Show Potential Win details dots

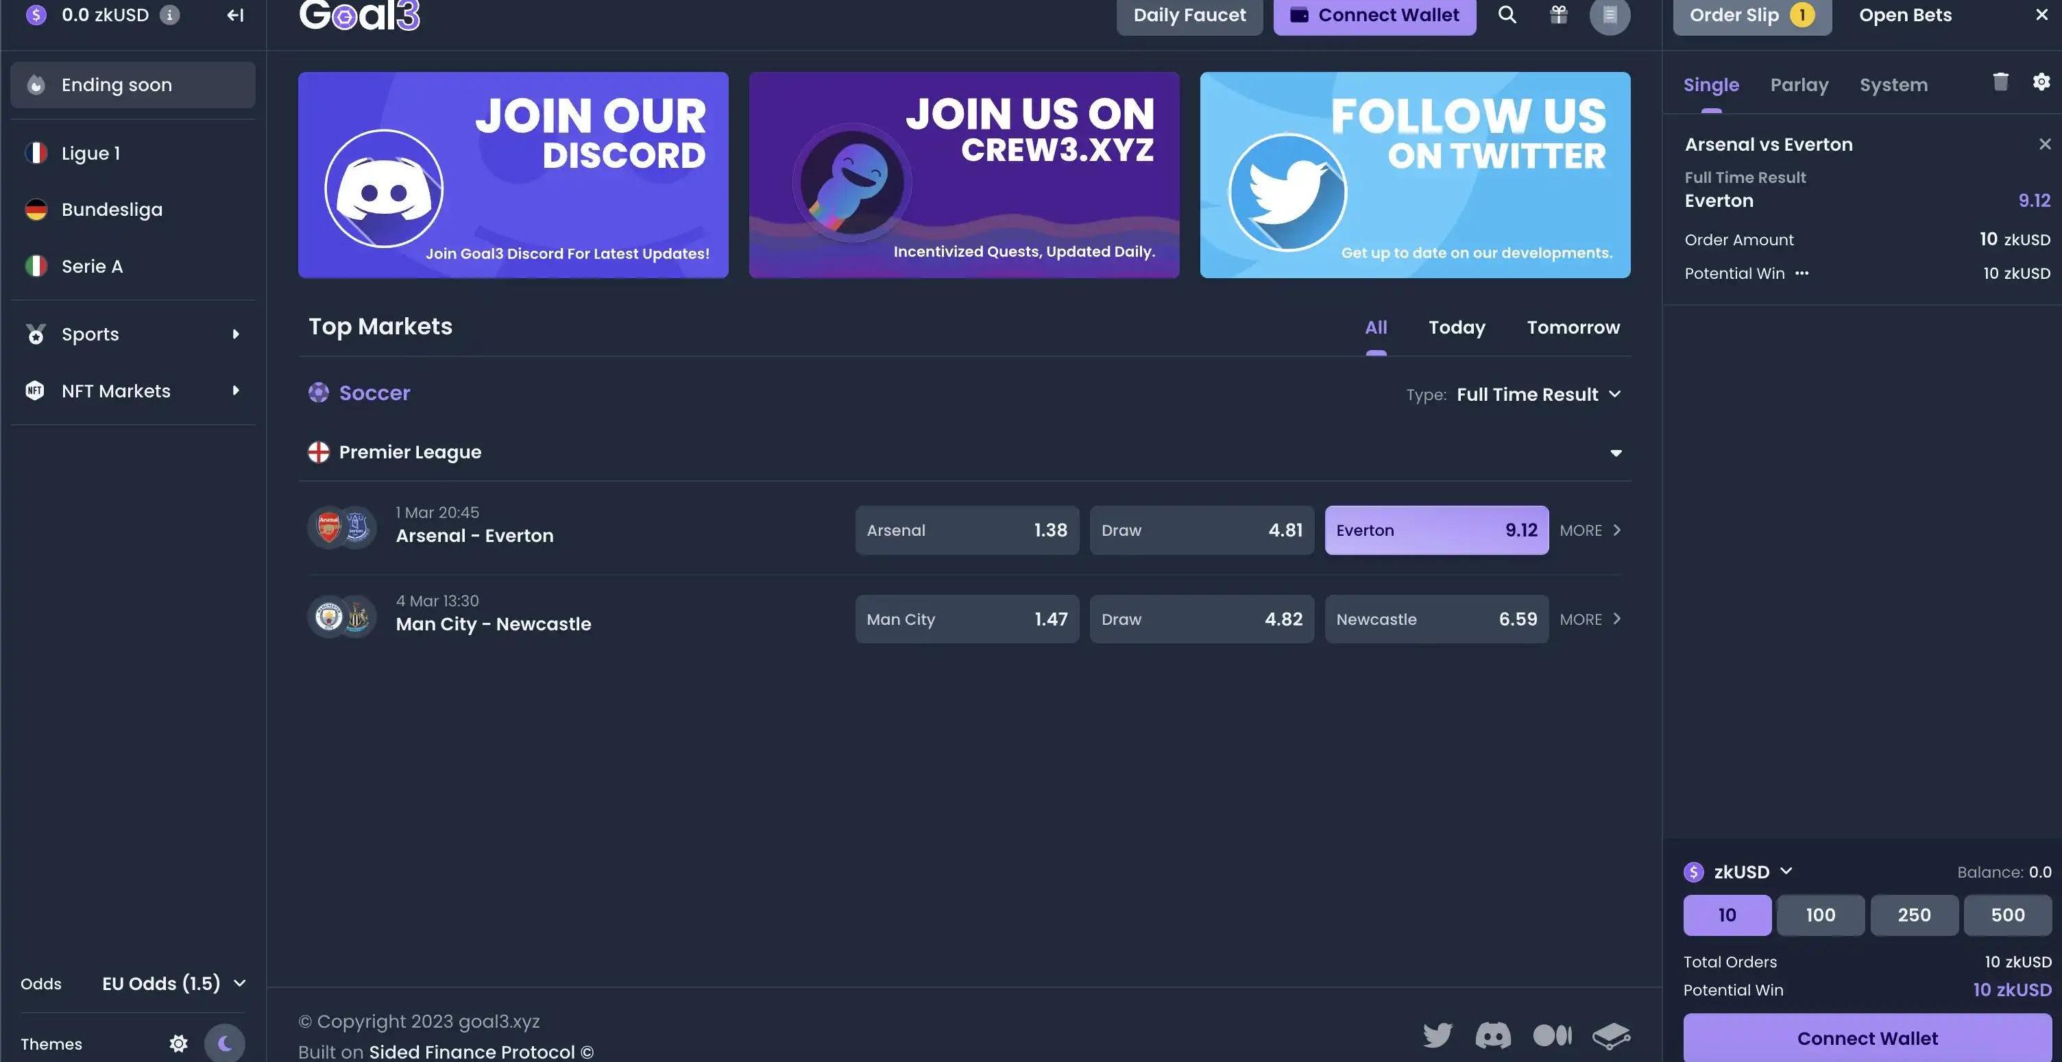click(x=1802, y=273)
